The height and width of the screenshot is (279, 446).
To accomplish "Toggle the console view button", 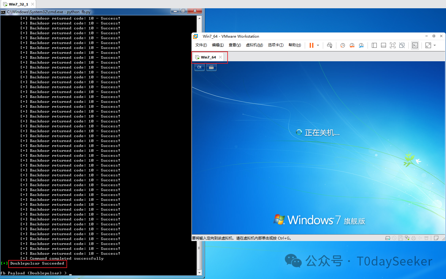I will pos(415,45).
